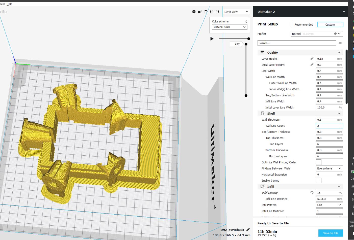The width and height of the screenshot is (354, 240).
Task: Click the battery icon in the system tray
Action: pyautogui.click(x=352, y=172)
